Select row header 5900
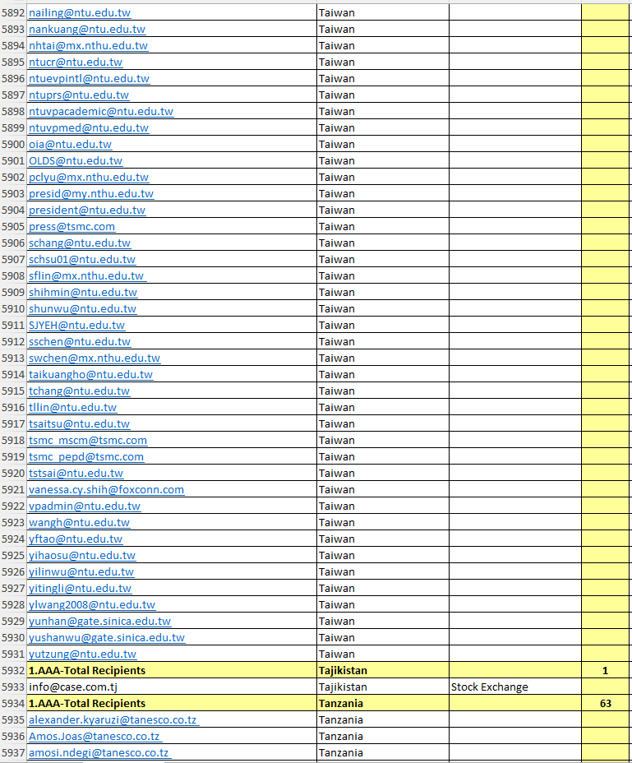632x763 pixels. pyautogui.click(x=13, y=145)
